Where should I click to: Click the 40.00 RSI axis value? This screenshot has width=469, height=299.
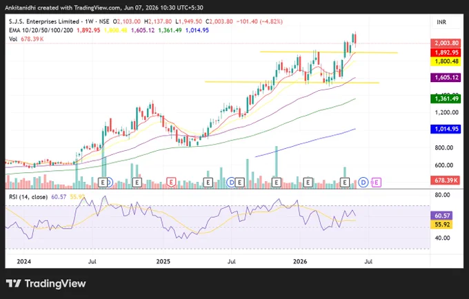coord(442,238)
